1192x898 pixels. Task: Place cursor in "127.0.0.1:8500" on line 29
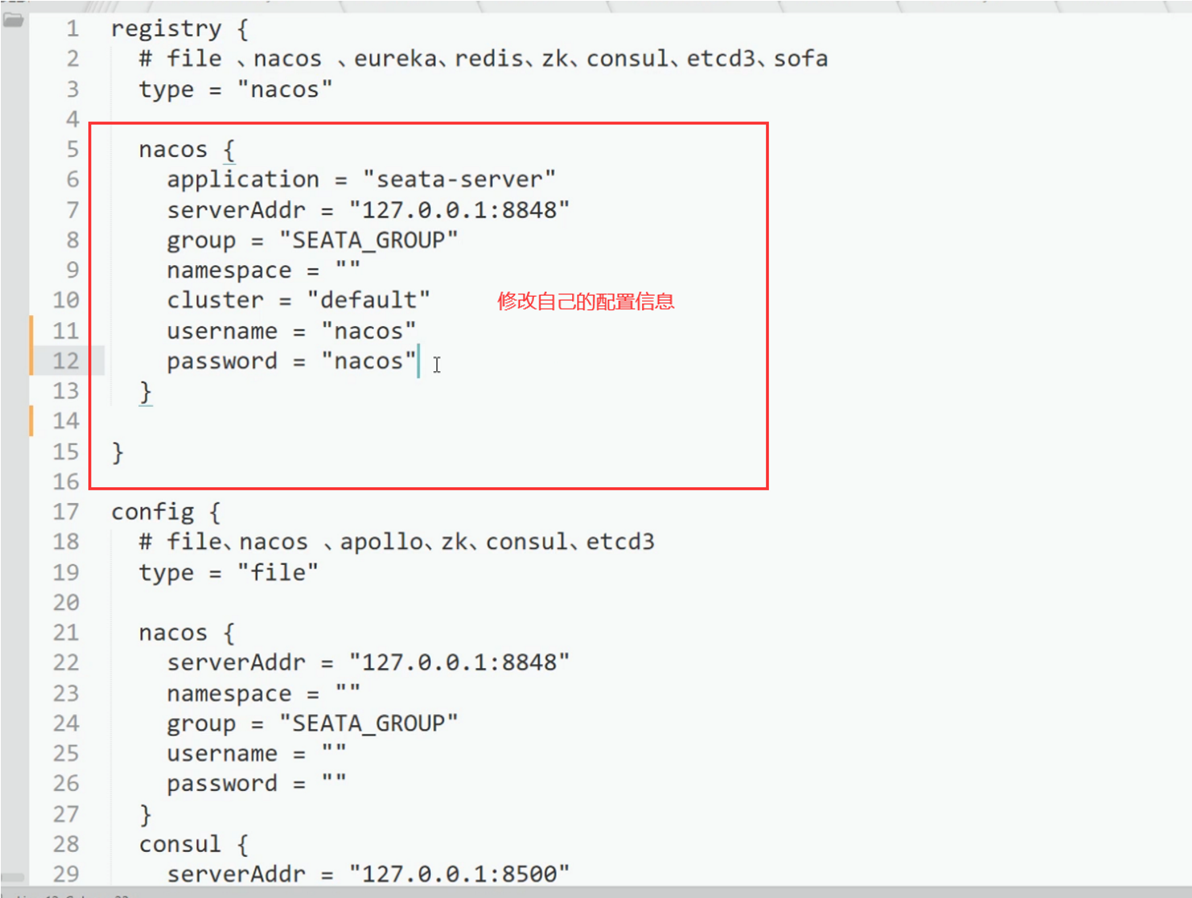point(459,874)
